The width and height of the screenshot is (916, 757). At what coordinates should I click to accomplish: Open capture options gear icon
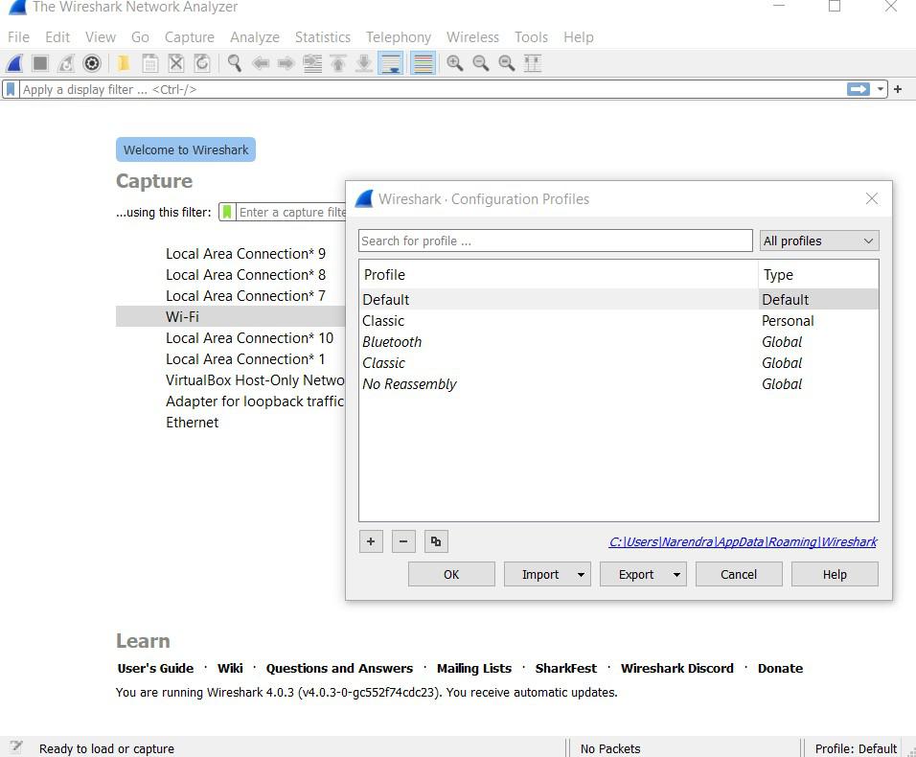point(92,63)
